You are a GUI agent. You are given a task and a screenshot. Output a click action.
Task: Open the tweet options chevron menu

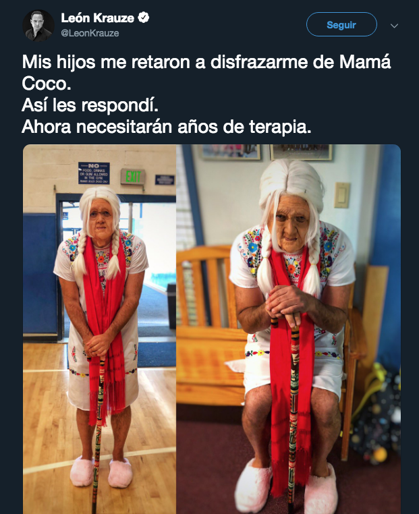394,26
